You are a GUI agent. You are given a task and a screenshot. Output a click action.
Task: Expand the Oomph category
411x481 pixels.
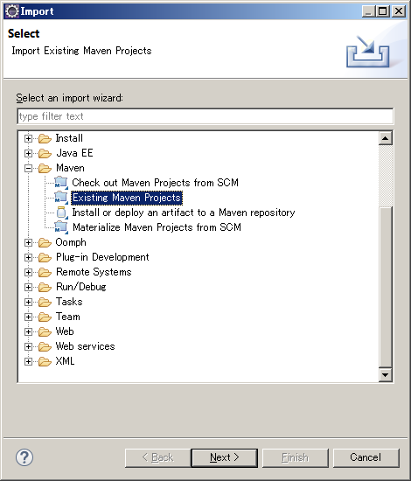28,243
